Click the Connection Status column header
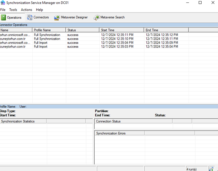Screen dimensions: 218x171 pyautogui.click(x=133, y=121)
